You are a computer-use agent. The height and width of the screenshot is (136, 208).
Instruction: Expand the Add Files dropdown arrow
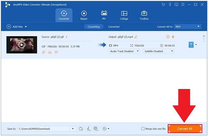26,27
